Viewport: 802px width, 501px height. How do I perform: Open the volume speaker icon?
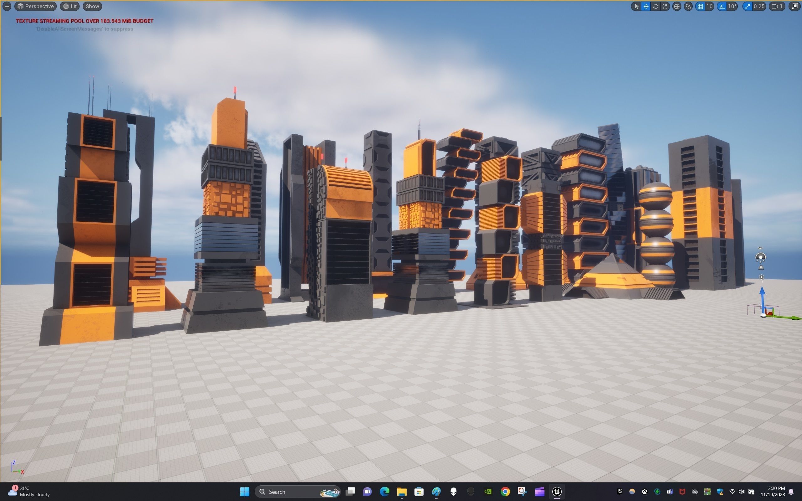(x=742, y=491)
